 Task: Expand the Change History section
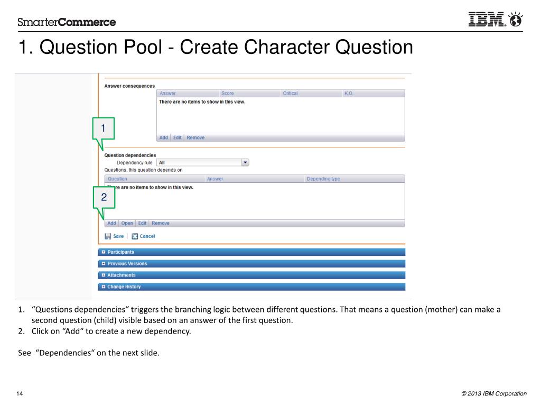click(251, 287)
